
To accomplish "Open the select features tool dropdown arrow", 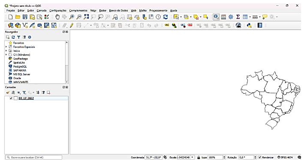I will [181, 17].
